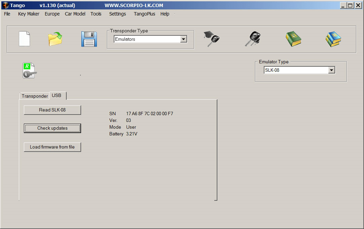Click the Mode value User

[131, 127]
